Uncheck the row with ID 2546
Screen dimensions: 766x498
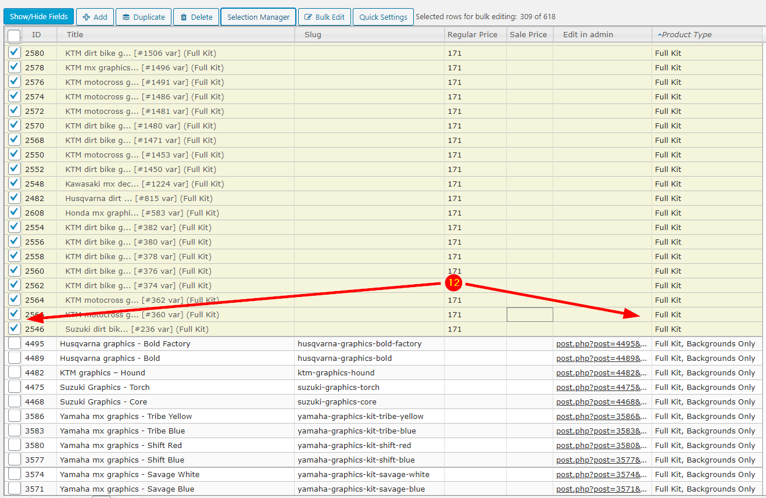tap(15, 329)
